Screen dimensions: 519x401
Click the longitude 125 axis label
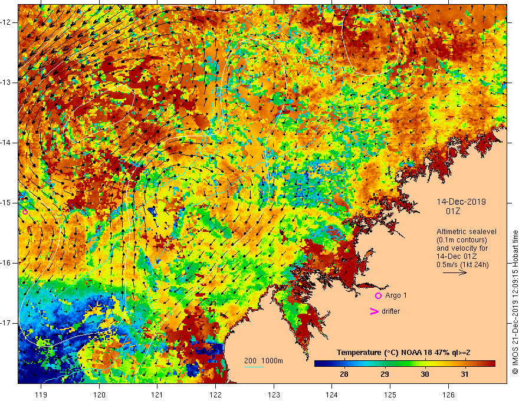(x=390, y=395)
